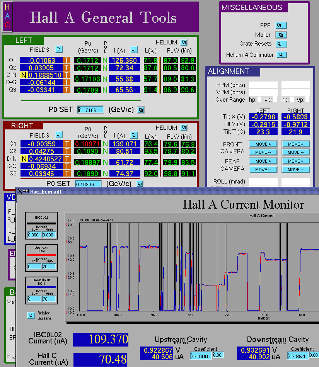
Task: Click LEFT arm Q2 T unit indicator
Action: point(67,68)
